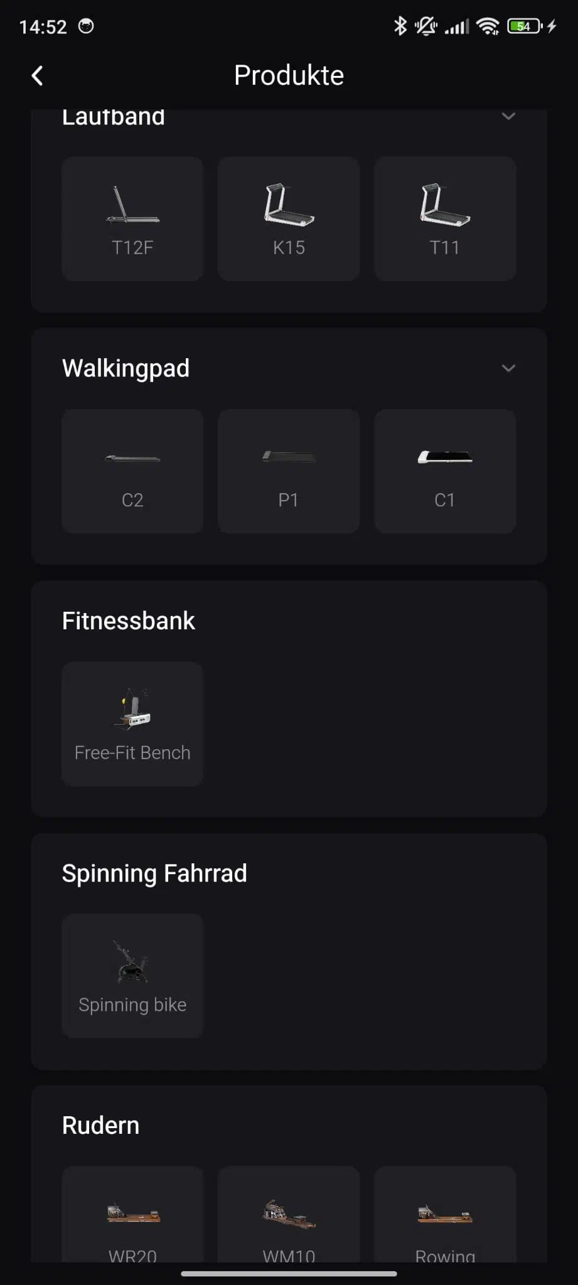Select the T12F treadmill
Image resolution: width=578 pixels, height=1285 pixels.
click(x=132, y=218)
